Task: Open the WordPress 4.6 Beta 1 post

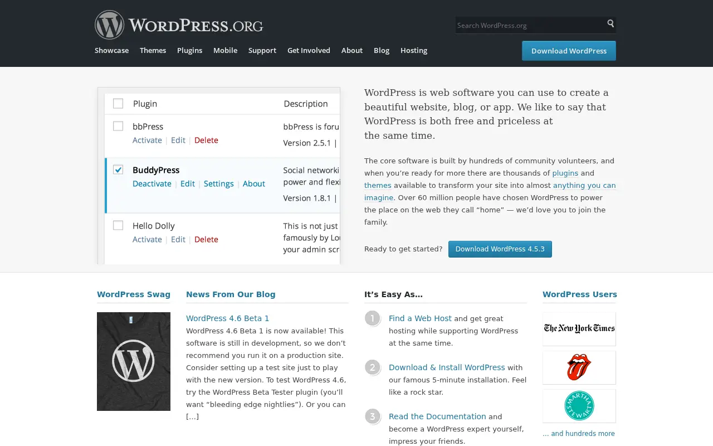Action: [227, 318]
